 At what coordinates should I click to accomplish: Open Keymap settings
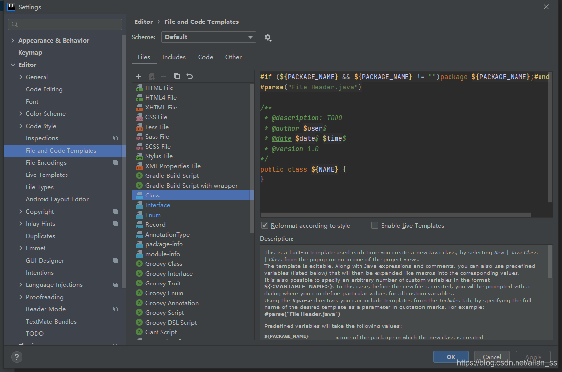30,52
